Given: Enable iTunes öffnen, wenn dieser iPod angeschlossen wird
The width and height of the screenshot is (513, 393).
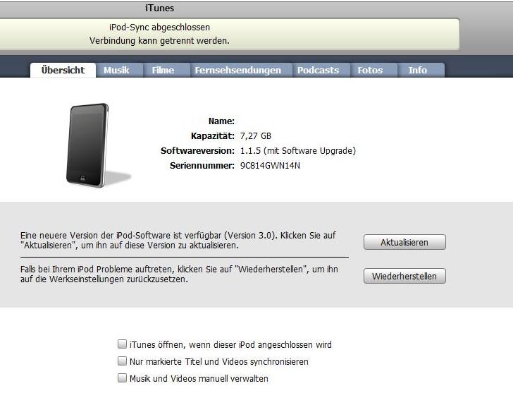Looking at the screenshot, I should [122, 344].
